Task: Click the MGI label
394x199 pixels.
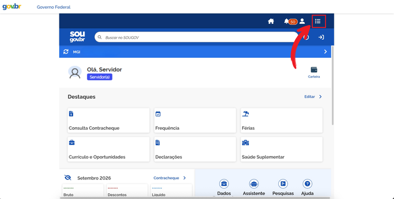Action: pos(77,52)
